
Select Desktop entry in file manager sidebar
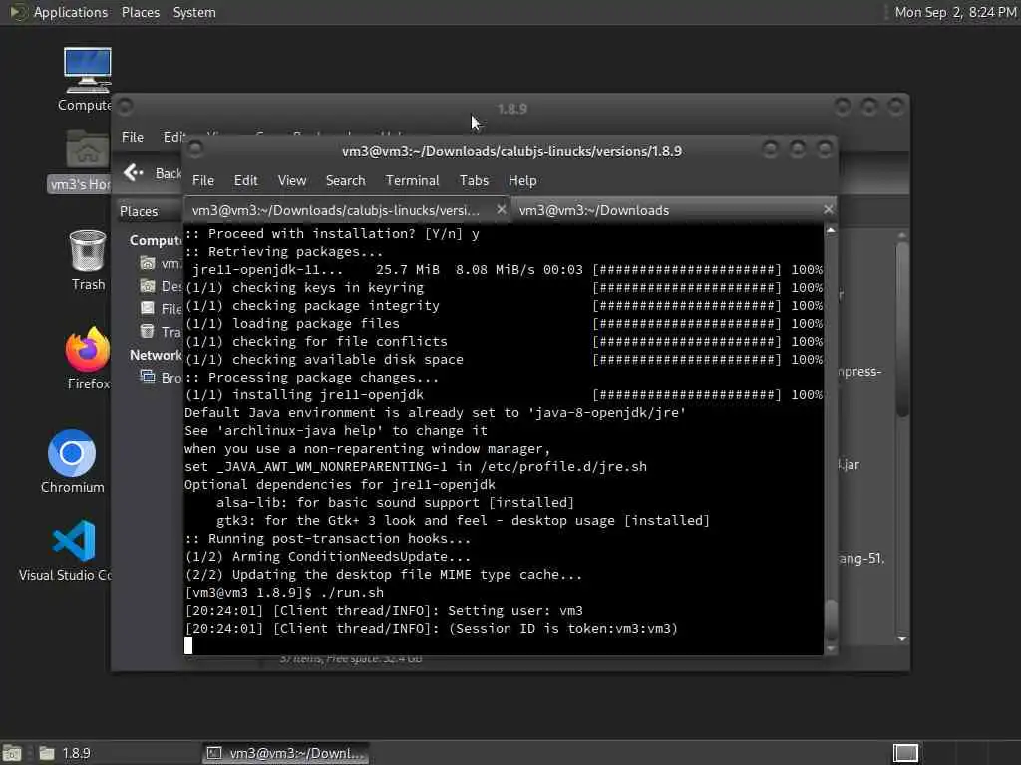pos(161,286)
